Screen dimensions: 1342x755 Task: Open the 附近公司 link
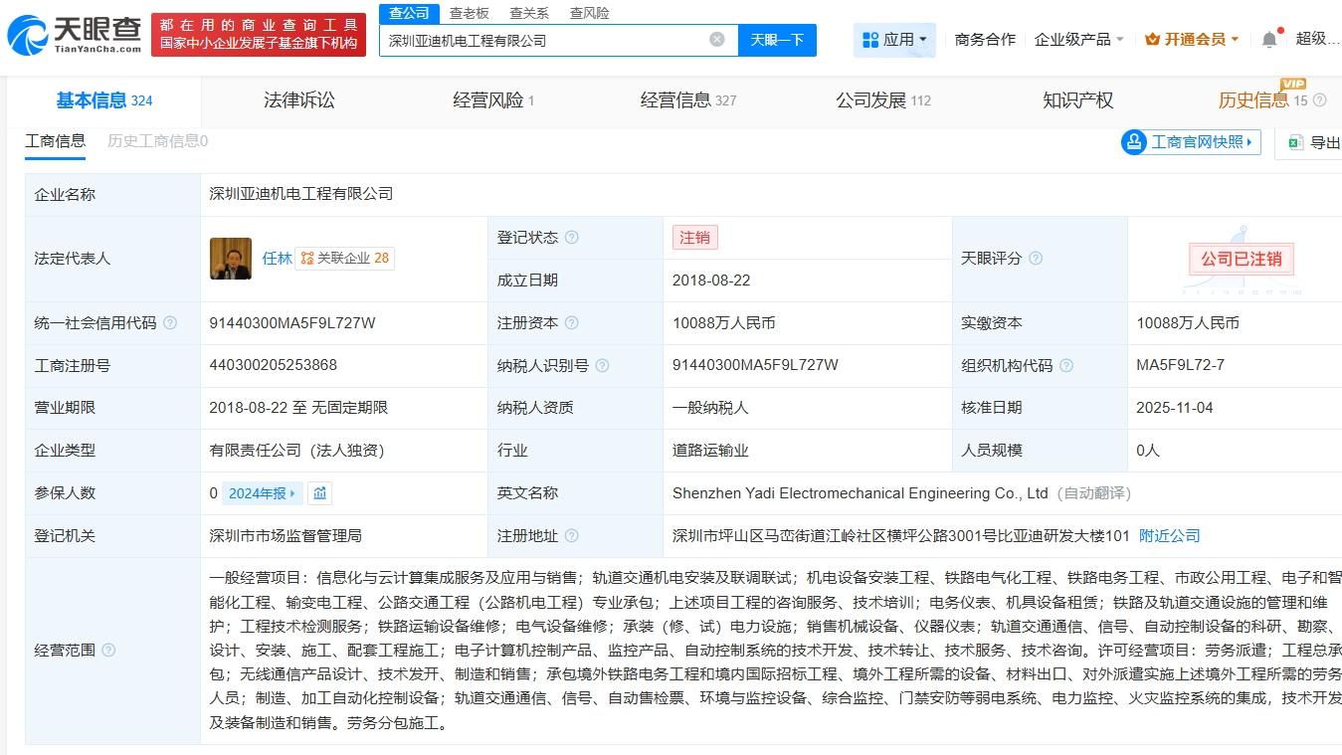[1168, 535]
